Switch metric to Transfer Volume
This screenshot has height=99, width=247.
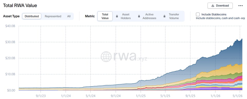(174, 16)
